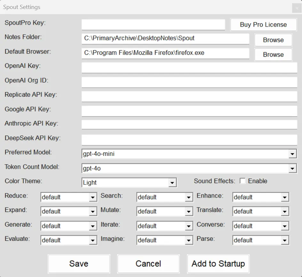The image size is (302, 277).
Task: Click the Color Theme label
Action: (23, 181)
